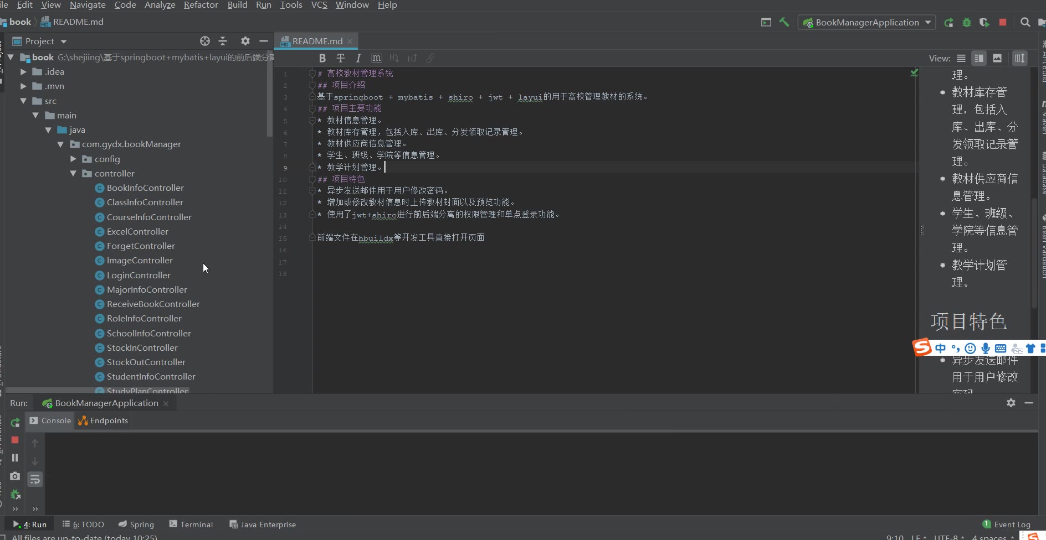Open the Terminal tool window
Screen dimensions: 1046x540
191,525
